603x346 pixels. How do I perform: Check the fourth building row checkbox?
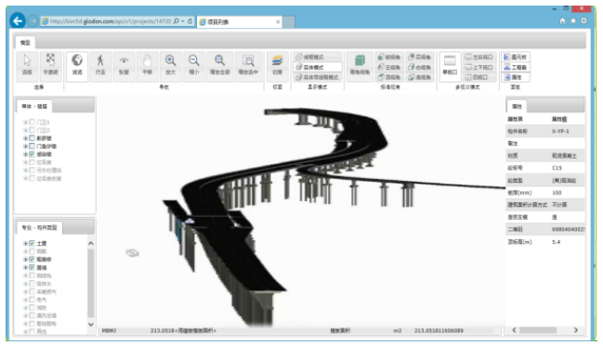click(33, 147)
